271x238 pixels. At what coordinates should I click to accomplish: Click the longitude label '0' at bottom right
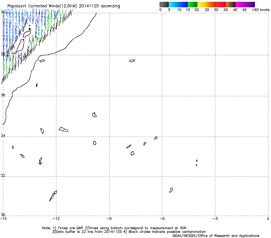click(268, 219)
